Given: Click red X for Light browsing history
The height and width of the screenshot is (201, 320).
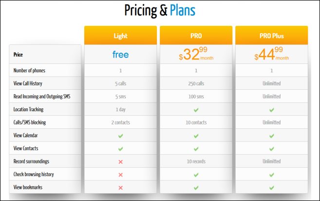Looking at the screenshot, I should 120,174.
